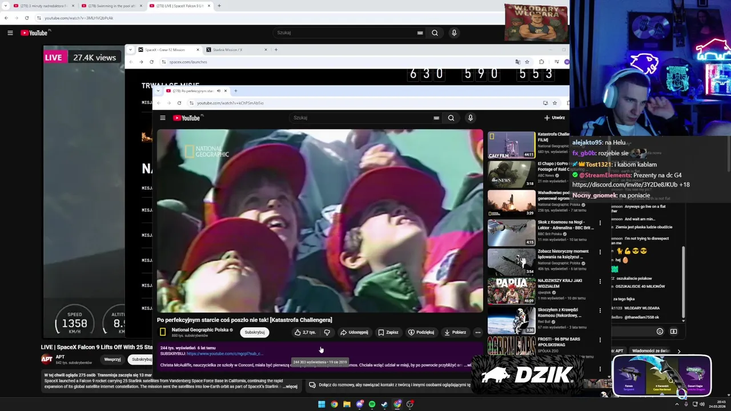Reload the front YouTube window page
This screenshot has height=411, width=731.
(179, 103)
